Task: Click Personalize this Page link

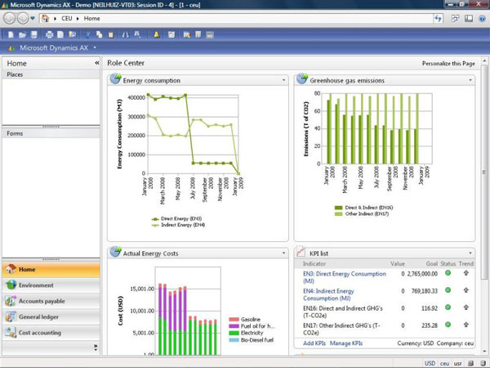Action: [448, 63]
